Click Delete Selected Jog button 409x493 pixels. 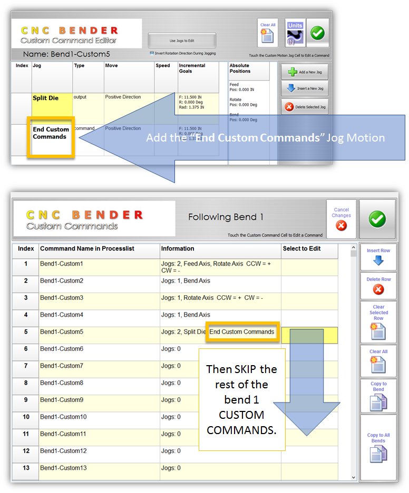tap(305, 107)
